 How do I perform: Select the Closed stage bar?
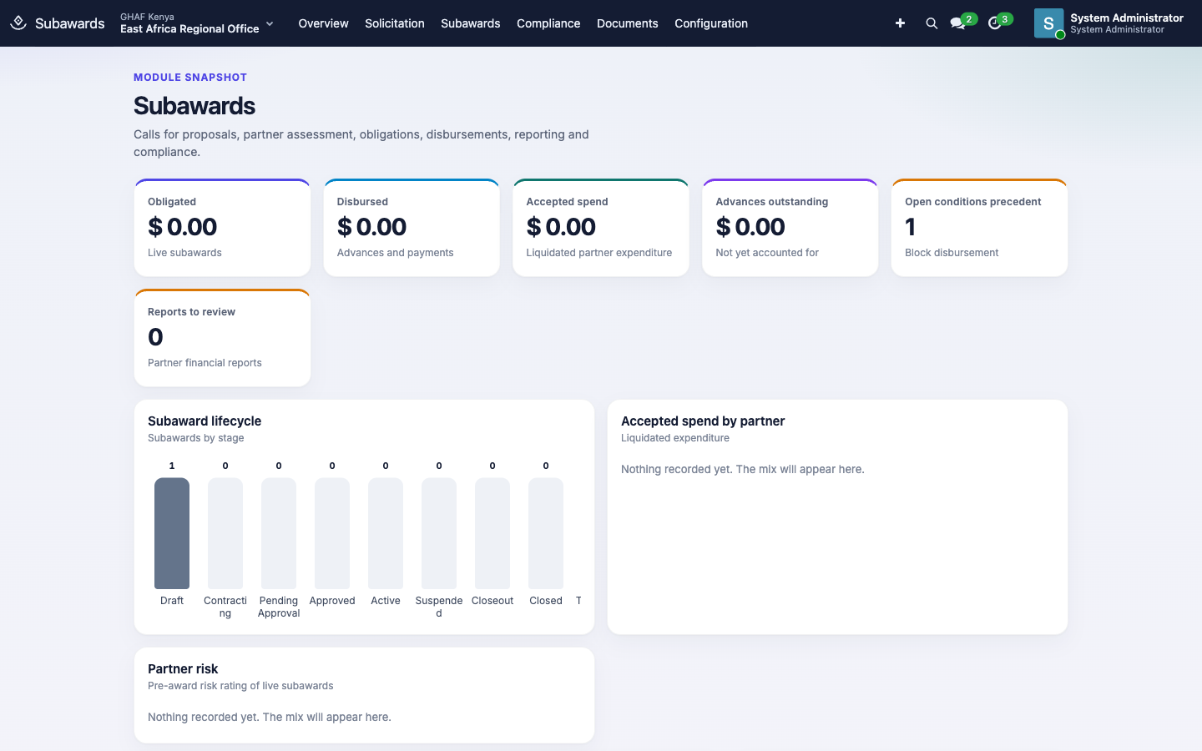(x=546, y=533)
